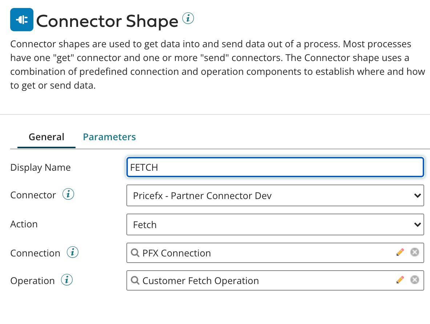Show info for the Connector field

[68, 195]
